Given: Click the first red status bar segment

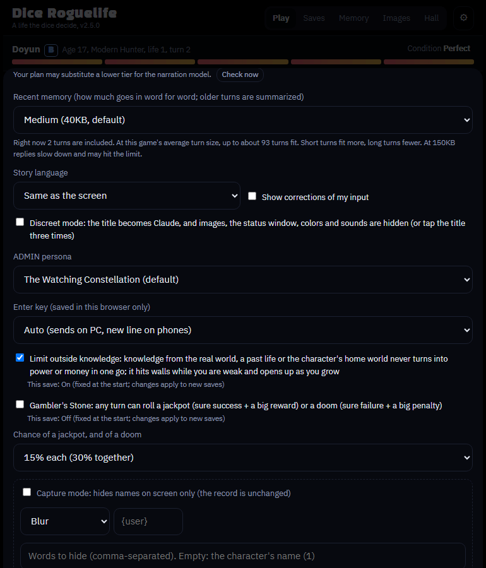Looking at the screenshot, I should coord(57,62).
